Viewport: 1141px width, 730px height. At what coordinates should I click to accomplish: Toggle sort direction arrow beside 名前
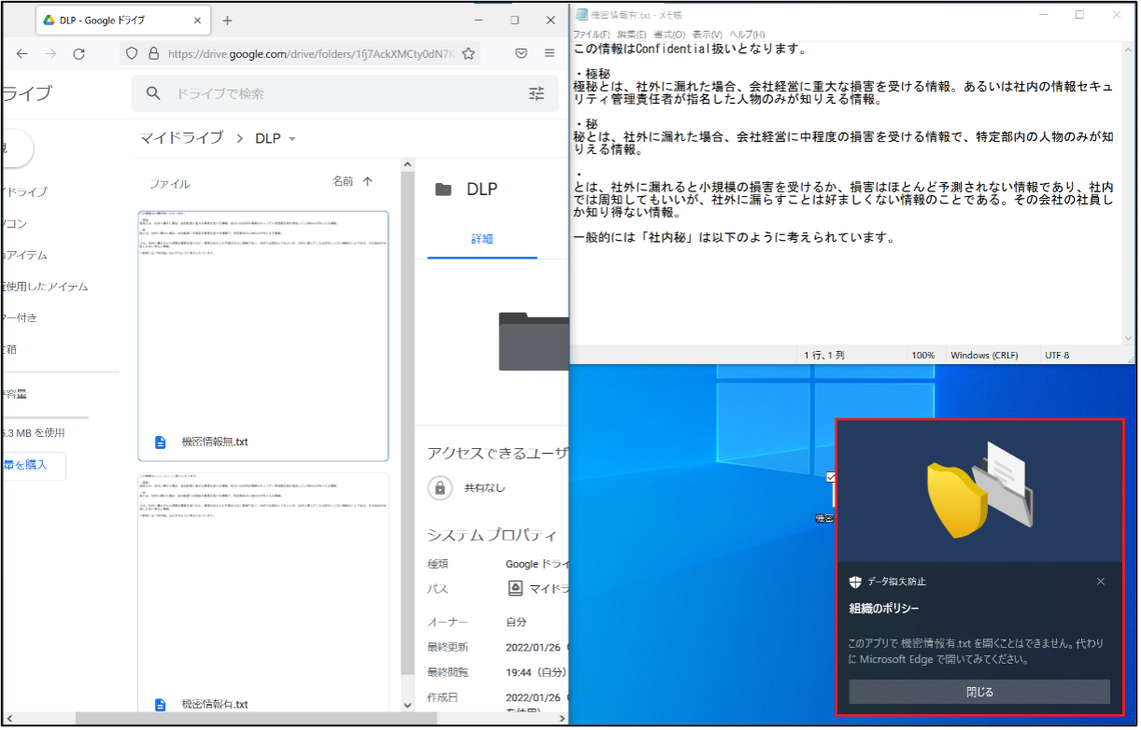coord(367,182)
